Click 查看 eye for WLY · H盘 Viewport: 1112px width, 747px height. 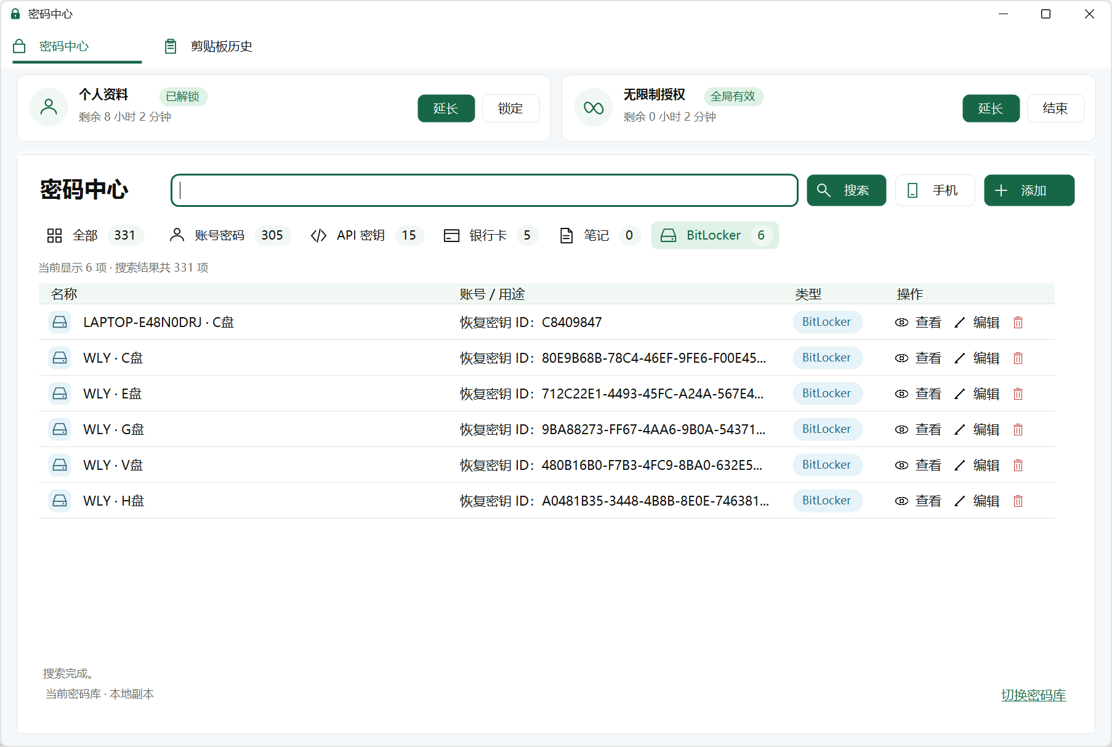click(917, 501)
